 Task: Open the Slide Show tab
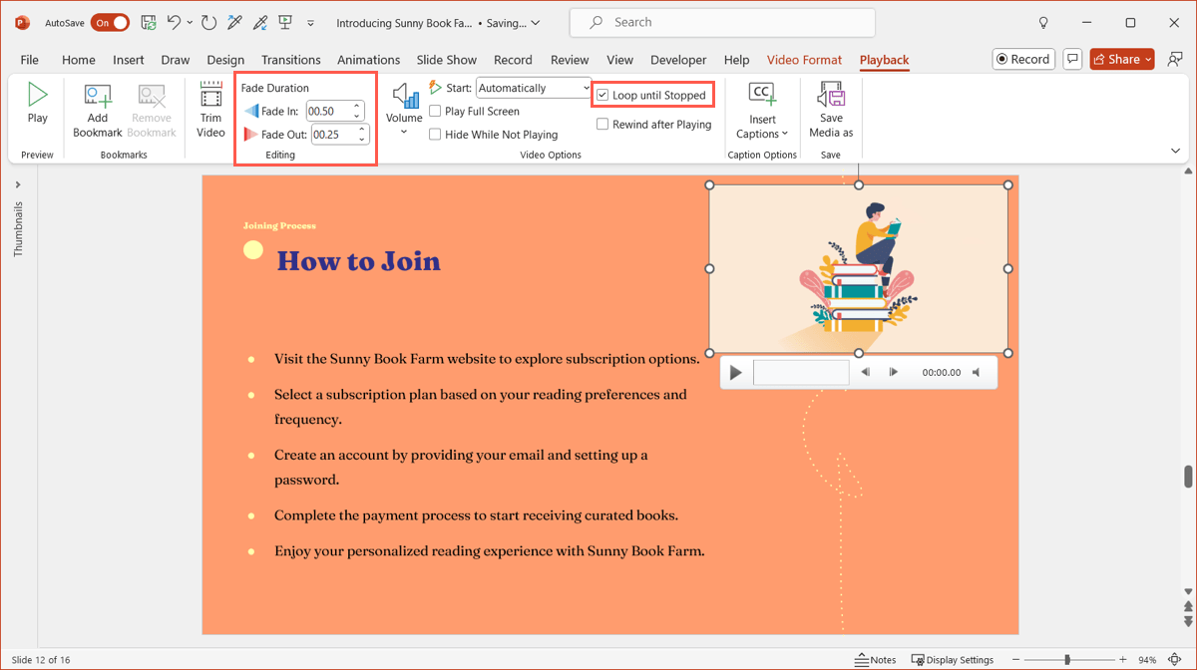click(x=446, y=60)
